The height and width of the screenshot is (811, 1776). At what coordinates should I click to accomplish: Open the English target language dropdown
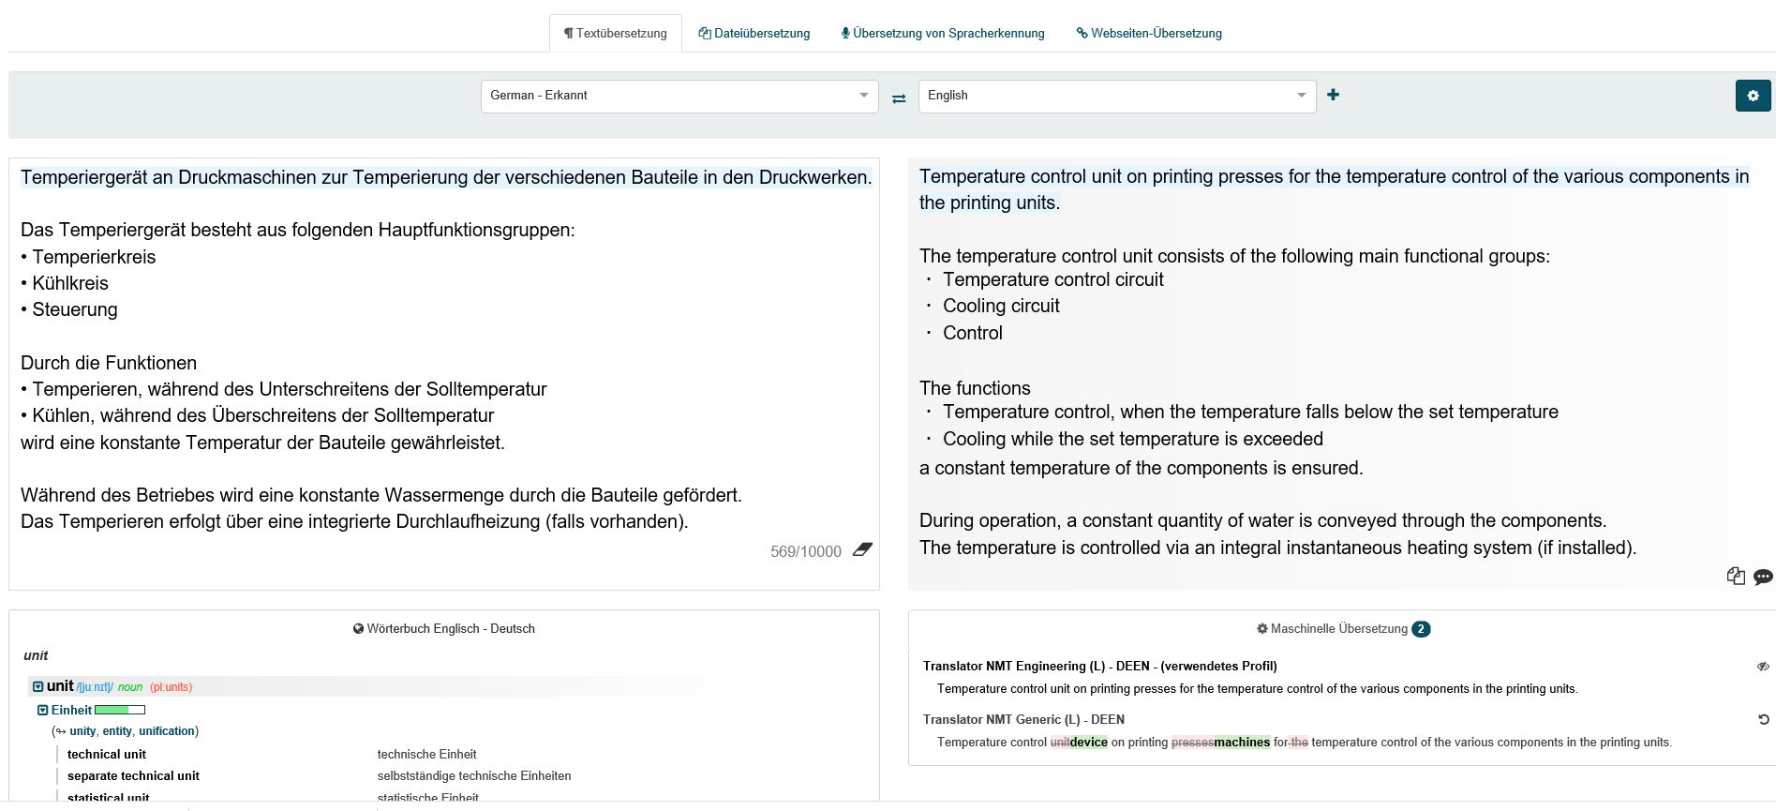pos(1116,96)
